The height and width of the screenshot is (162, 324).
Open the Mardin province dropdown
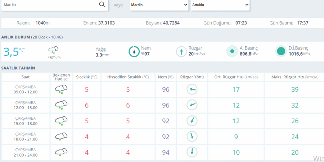point(159,5)
